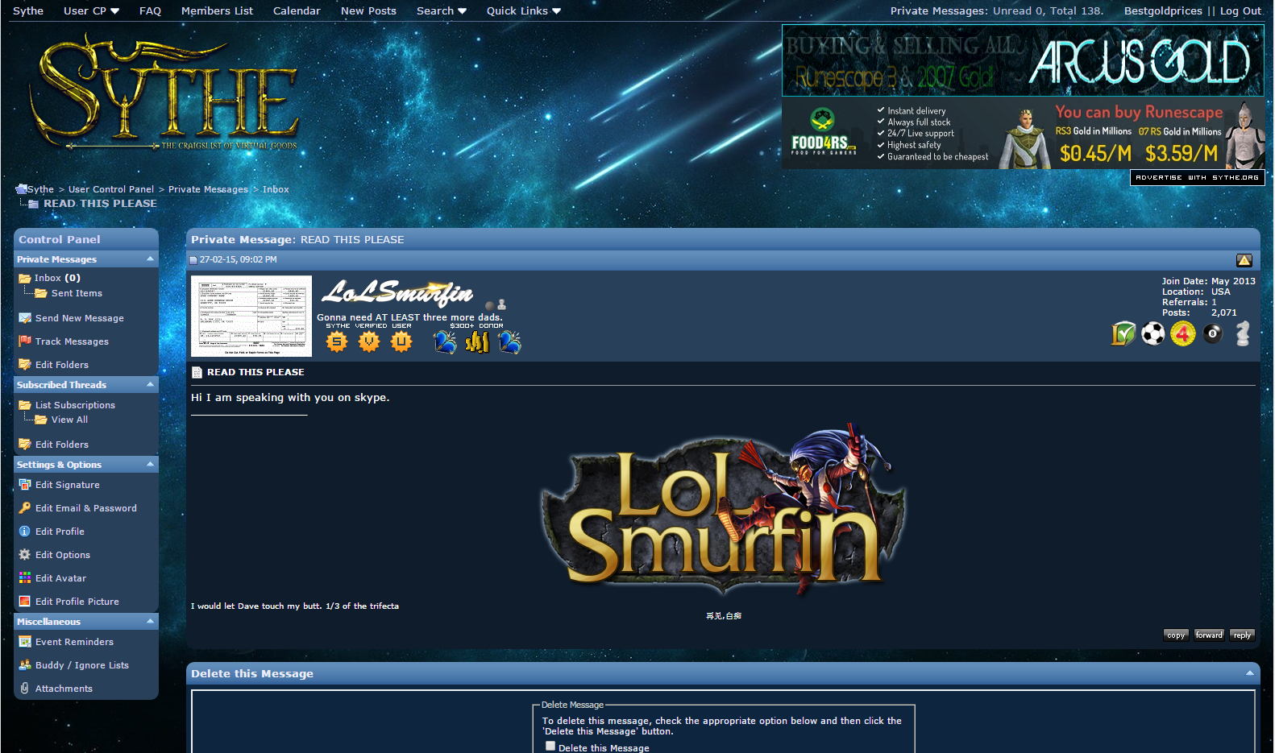This screenshot has width=1275, height=753.
Task: Click the Attachments paperclip icon
Action: pos(25,689)
